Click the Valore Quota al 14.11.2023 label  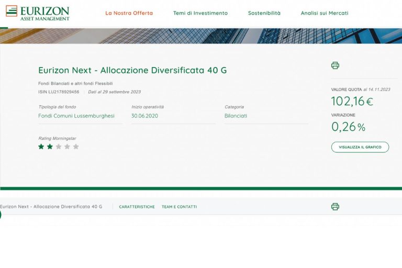pyautogui.click(x=361, y=90)
